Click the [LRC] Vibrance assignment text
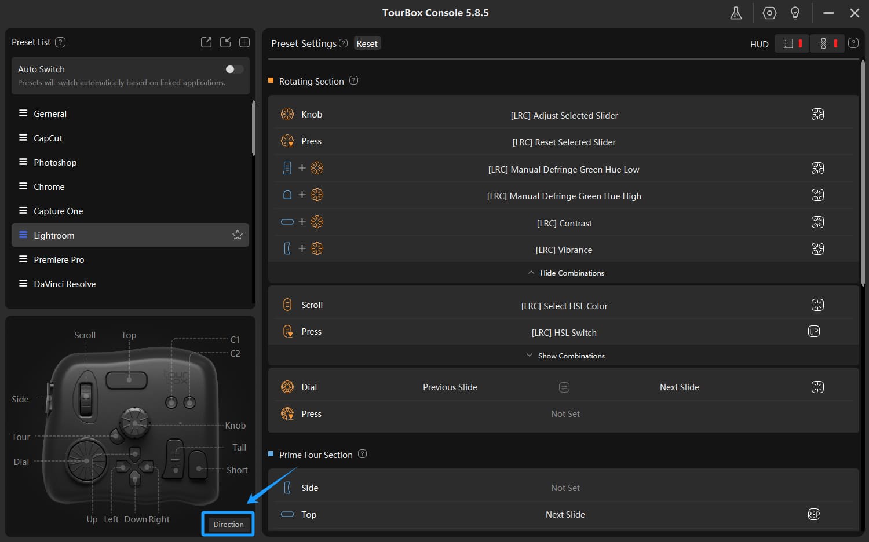869x542 pixels. pyautogui.click(x=564, y=250)
